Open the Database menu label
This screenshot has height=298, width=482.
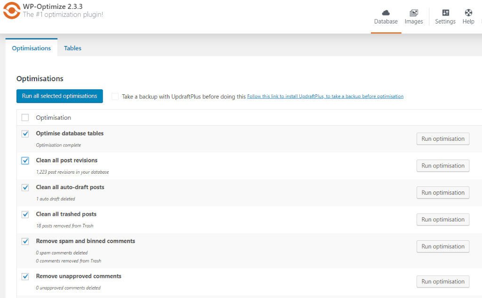pos(386,22)
